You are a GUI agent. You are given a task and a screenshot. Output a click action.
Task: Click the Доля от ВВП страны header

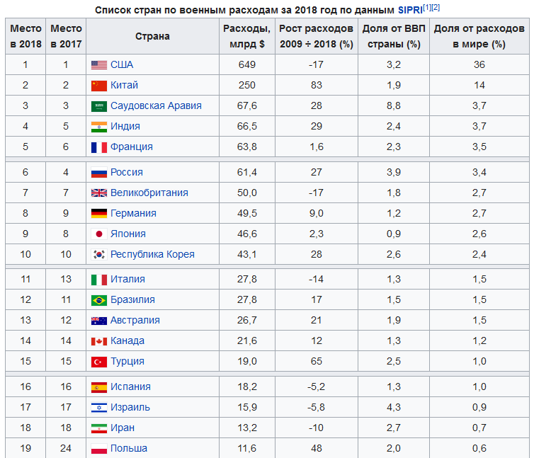pos(394,36)
